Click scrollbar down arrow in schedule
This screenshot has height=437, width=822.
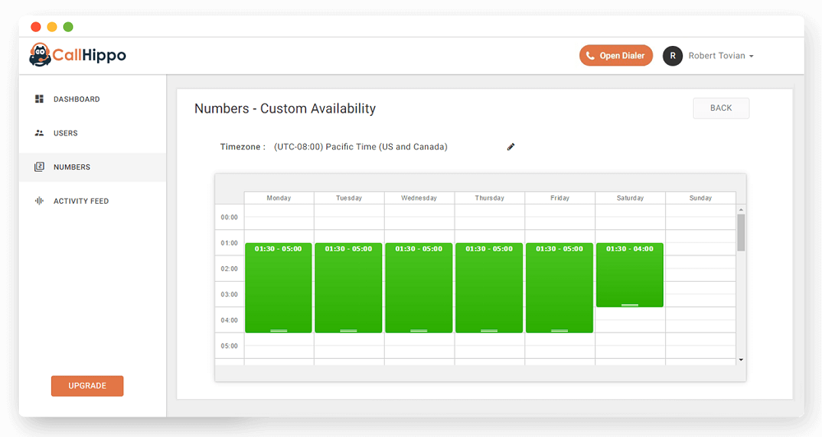click(741, 360)
